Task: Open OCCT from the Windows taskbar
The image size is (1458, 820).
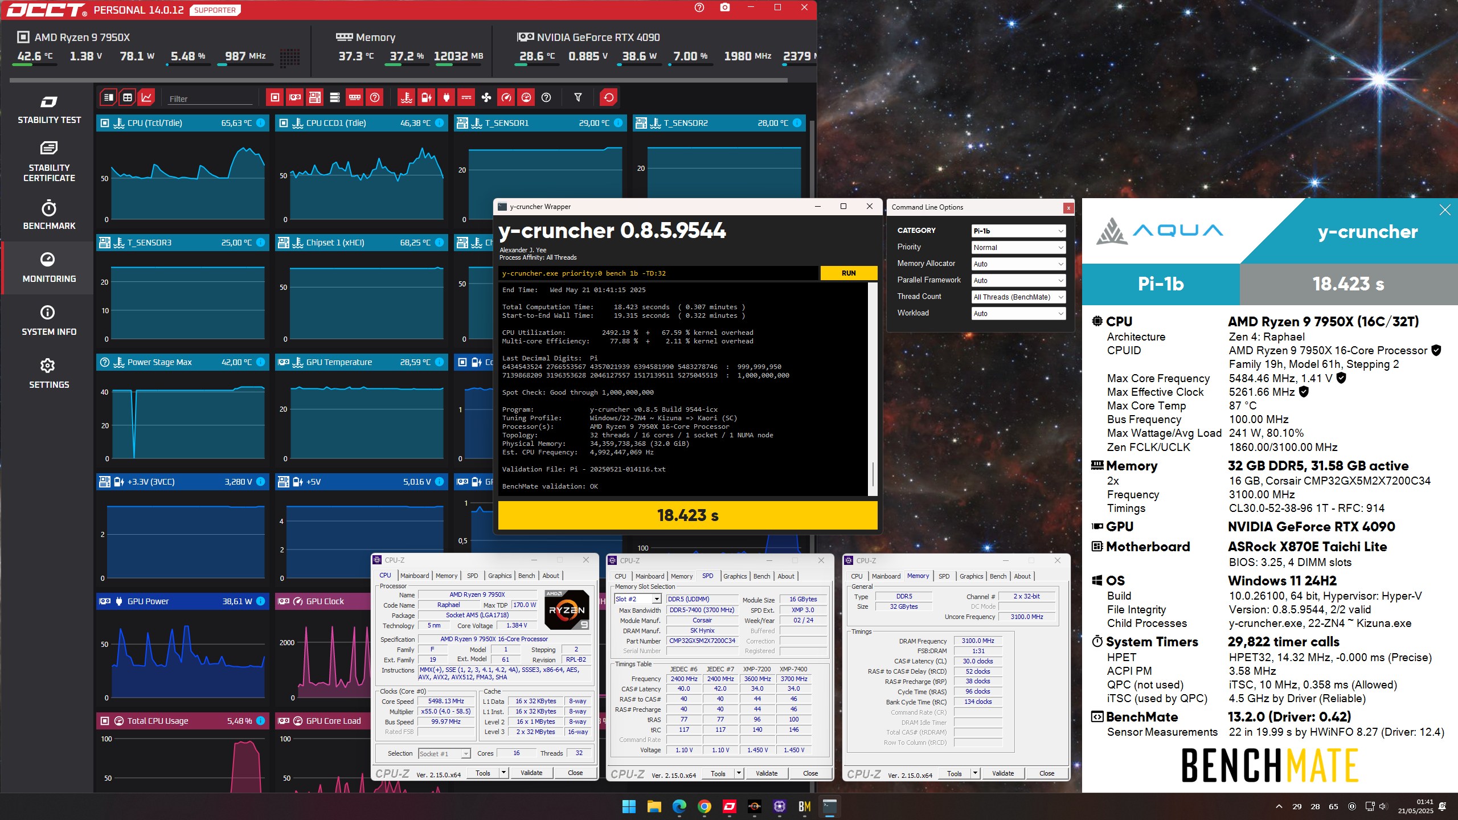Action: point(729,806)
